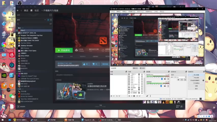Adjust OBS transition duration stepper
217x122 pixels.
click(x=186, y=77)
